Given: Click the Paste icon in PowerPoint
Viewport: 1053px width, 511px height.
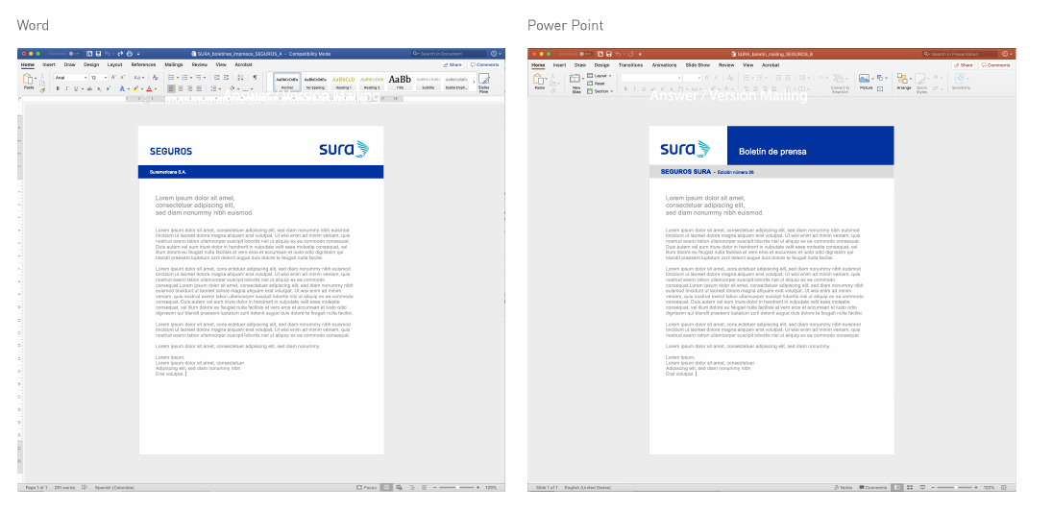Looking at the screenshot, I should coord(539,79).
